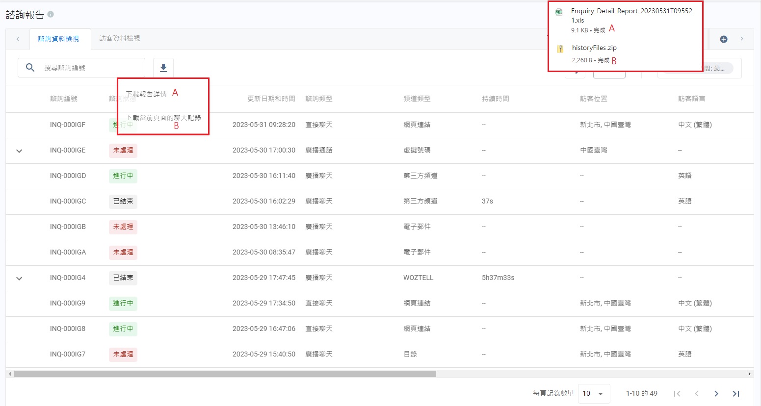
Task: Click enquiry INQ-000IG7
Action: [x=68, y=354]
